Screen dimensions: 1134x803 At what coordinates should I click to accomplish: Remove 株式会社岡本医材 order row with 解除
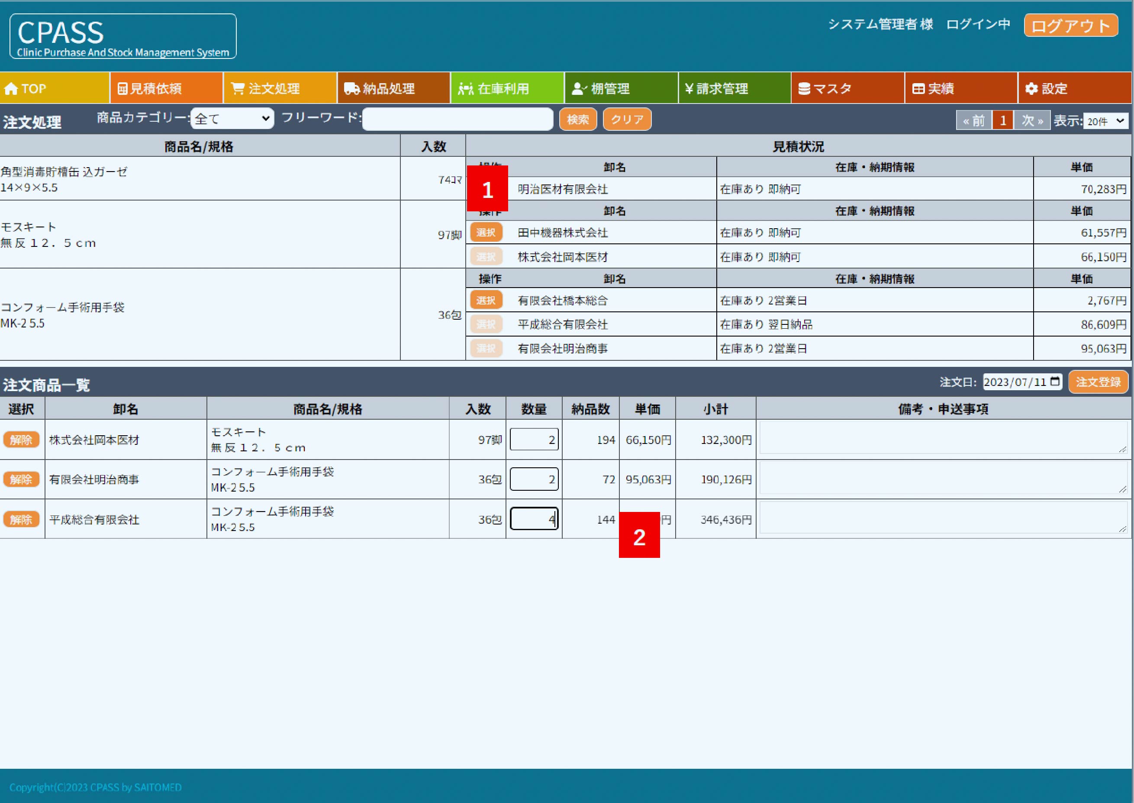(21, 440)
